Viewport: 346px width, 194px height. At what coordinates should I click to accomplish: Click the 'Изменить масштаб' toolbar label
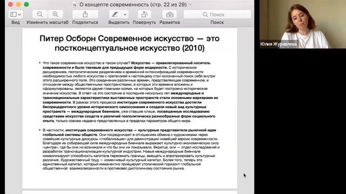click(x=48, y=22)
